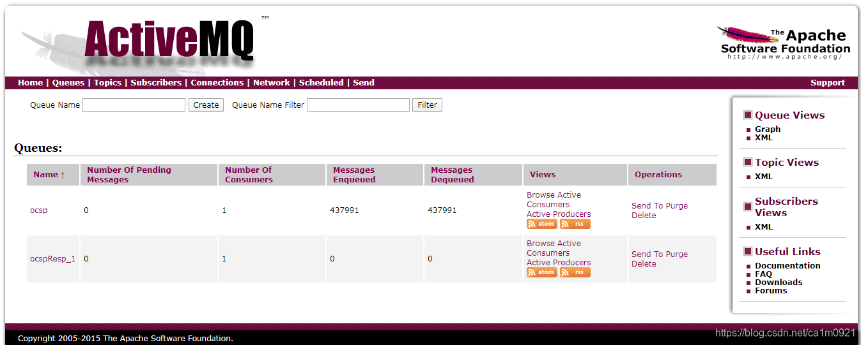Sort by Messages Dequeued header
This screenshot has height=345, width=861.
(x=453, y=175)
